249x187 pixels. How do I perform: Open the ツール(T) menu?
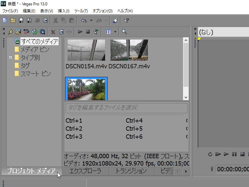tap(81, 11)
